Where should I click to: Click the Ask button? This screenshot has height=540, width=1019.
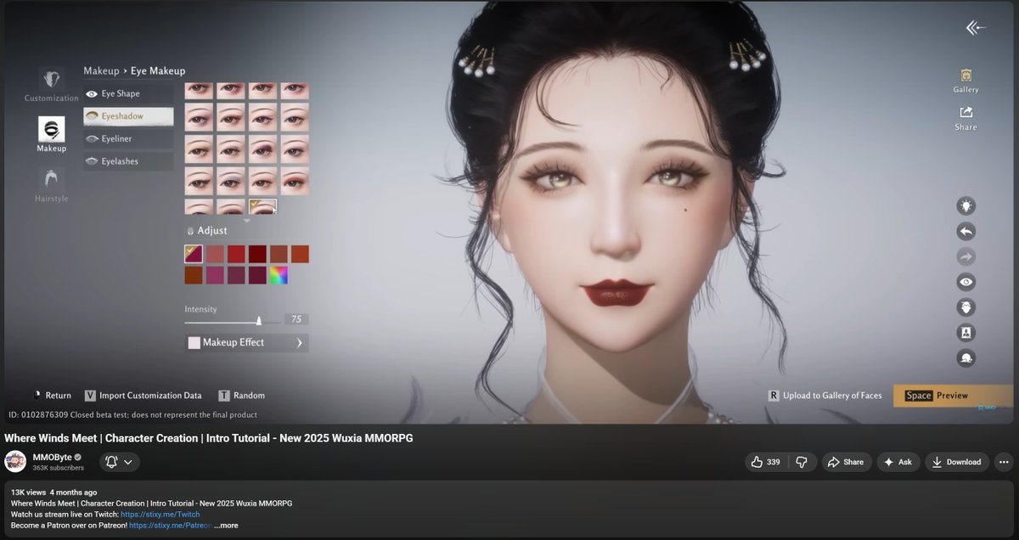(898, 462)
